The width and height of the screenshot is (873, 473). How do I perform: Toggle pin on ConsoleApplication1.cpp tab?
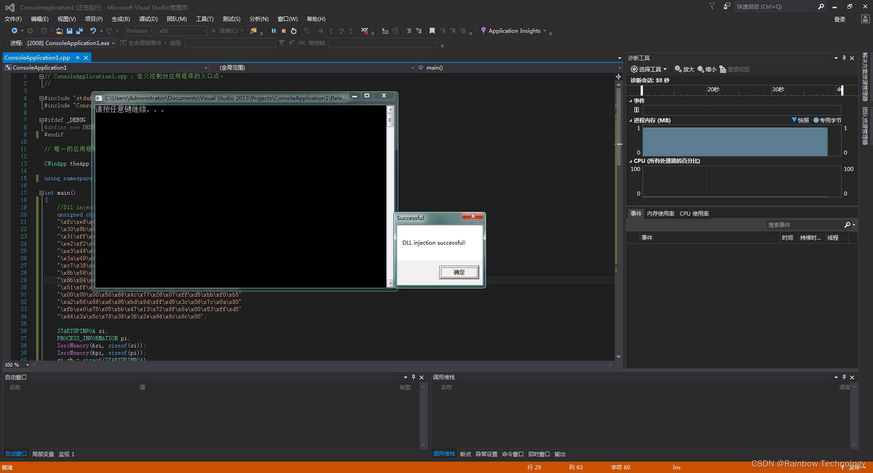tap(78, 58)
